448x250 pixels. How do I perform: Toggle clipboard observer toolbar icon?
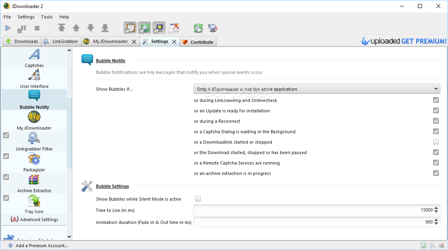[x=130, y=28]
